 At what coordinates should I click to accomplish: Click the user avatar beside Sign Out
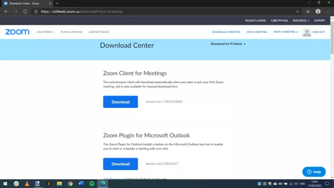307,32
